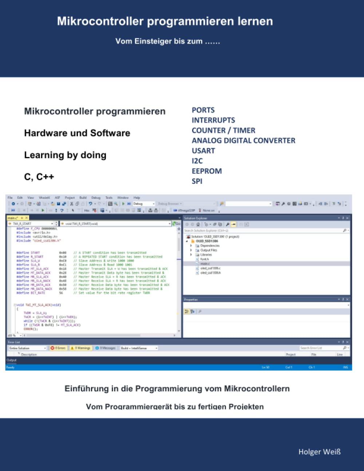Click the Alphabetical sort icon in Properties panel
364x471 pixels.
click(193, 312)
